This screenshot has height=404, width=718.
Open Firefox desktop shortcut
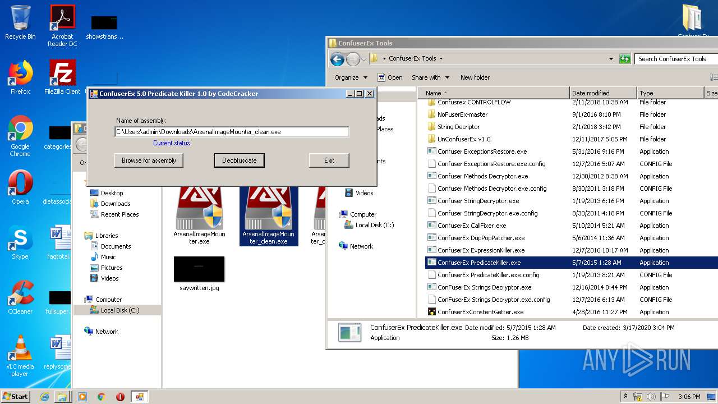[x=20, y=77]
